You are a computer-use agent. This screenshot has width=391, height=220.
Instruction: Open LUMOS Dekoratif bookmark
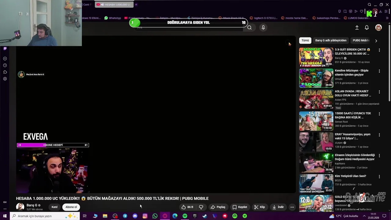click(357, 18)
